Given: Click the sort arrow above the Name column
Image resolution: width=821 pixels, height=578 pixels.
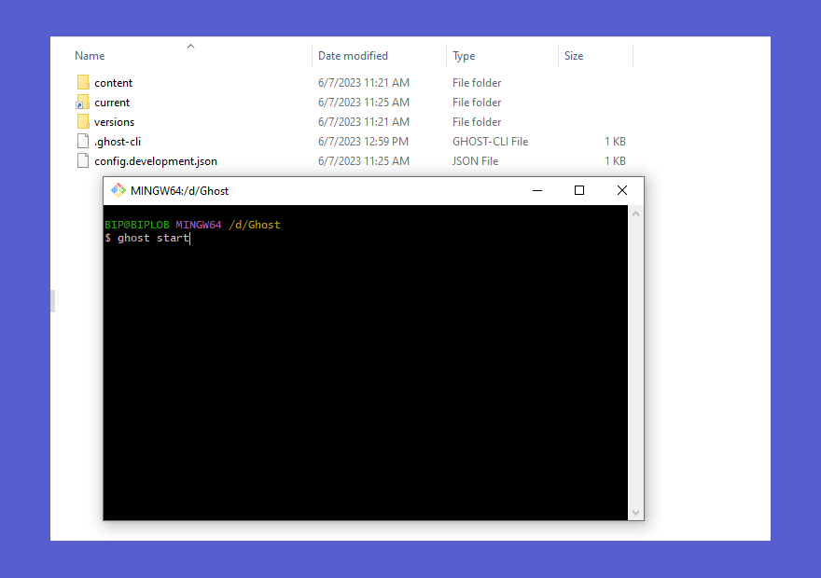Looking at the screenshot, I should coord(190,46).
